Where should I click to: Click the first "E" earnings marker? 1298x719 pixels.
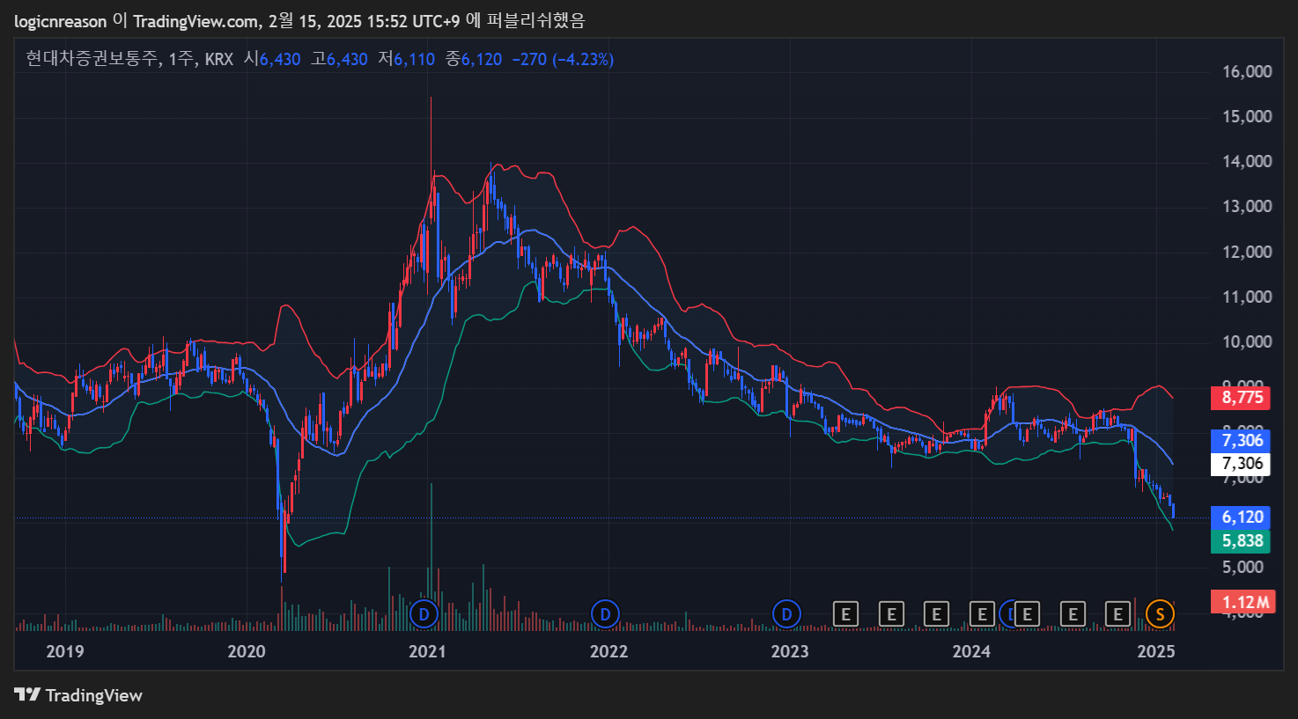(x=846, y=614)
